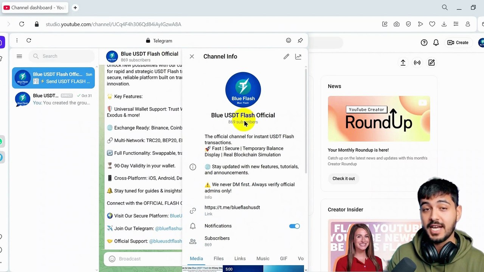Viewport: 484px width, 272px height.
Task: Click the Go live icon
Action: pos(417,63)
